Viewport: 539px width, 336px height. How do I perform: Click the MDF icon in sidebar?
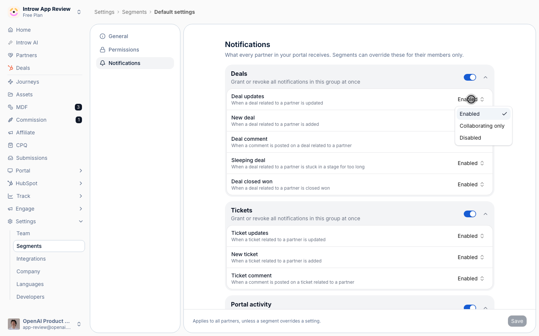coord(10,107)
